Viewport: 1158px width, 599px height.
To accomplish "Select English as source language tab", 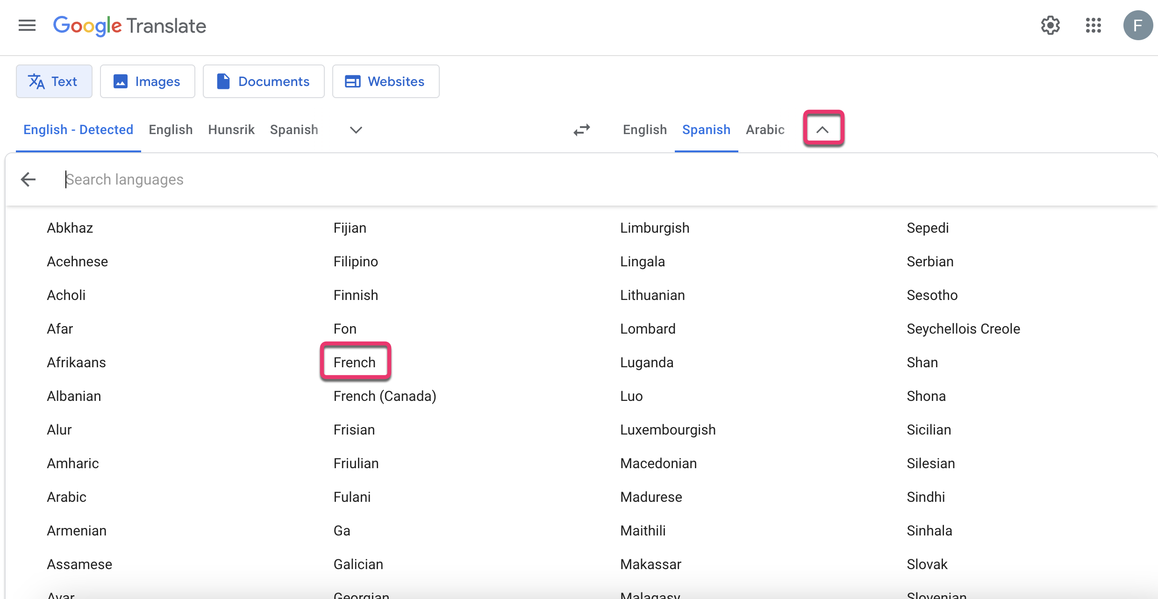I will pyautogui.click(x=171, y=130).
